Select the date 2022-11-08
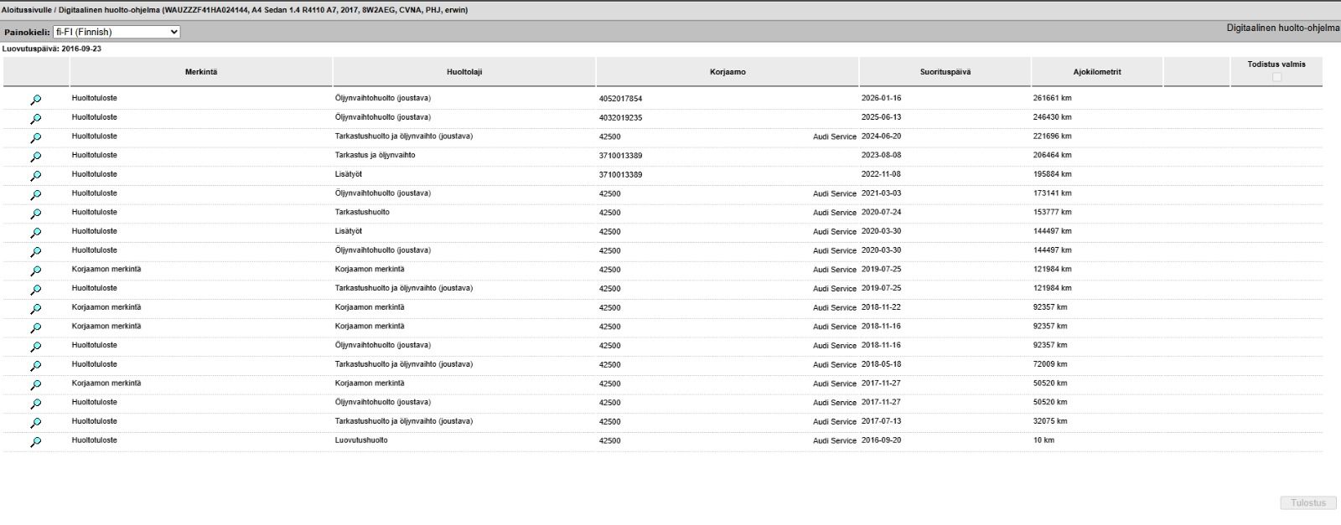Screen dimensions: 1341x525 point(881,174)
